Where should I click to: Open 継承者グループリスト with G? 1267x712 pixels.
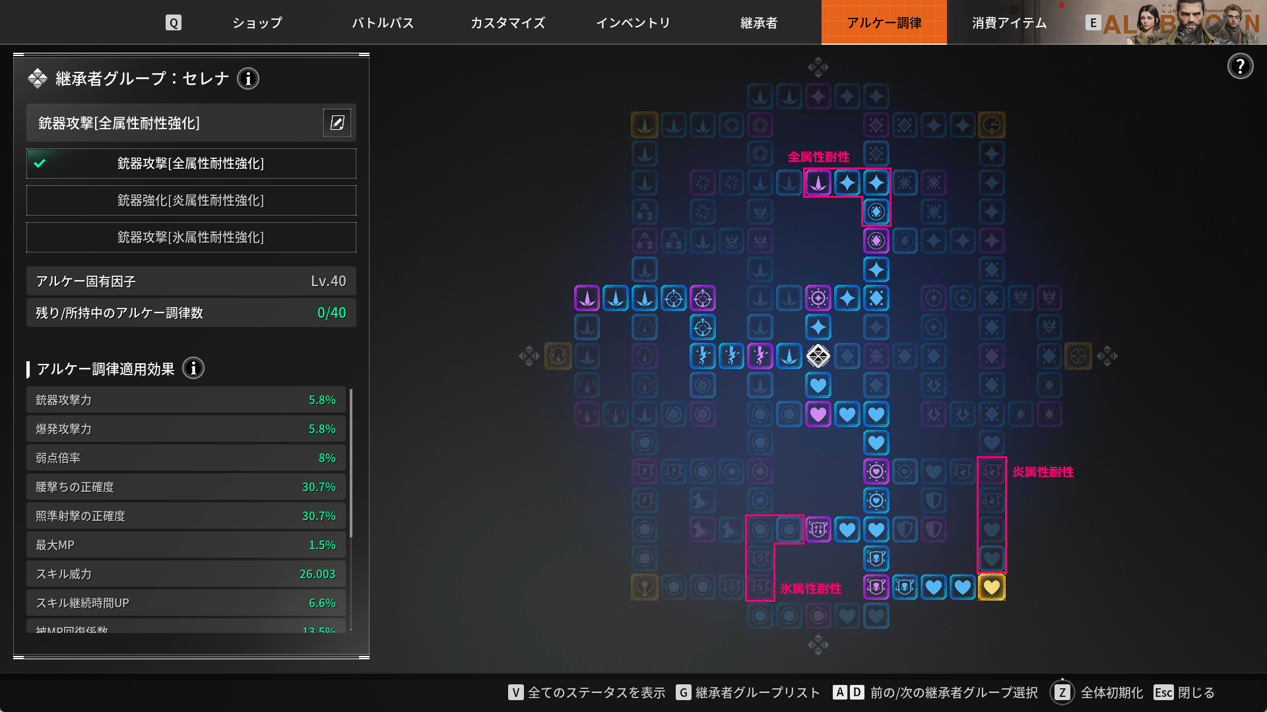coord(748,692)
